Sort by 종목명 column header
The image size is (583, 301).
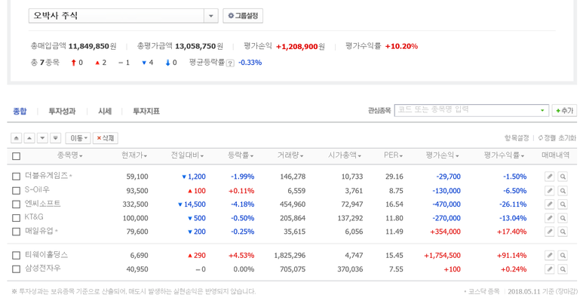69,155
